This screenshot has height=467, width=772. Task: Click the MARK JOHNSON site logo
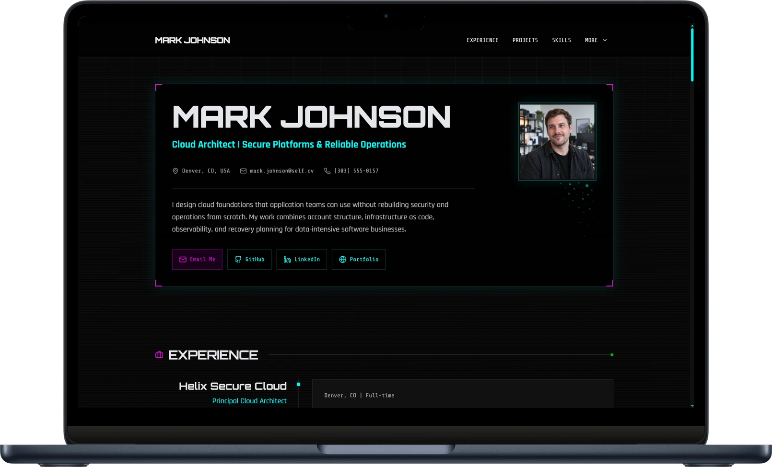tap(192, 40)
